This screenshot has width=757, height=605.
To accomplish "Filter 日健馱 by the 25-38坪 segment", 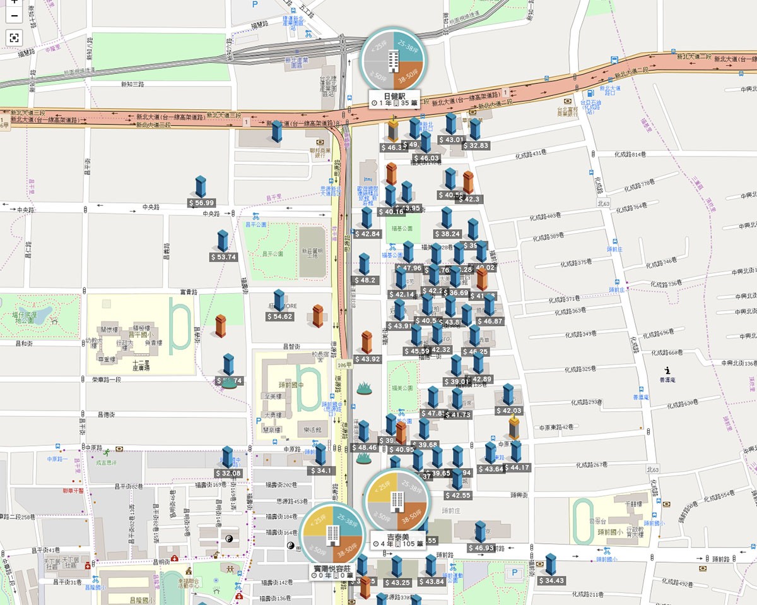I will 409,45.
